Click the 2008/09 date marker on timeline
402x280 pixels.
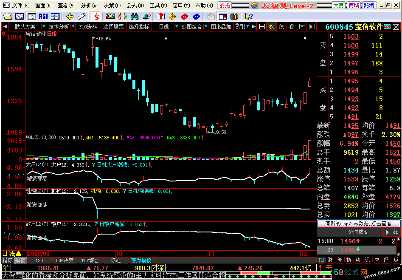tap(39, 254)
